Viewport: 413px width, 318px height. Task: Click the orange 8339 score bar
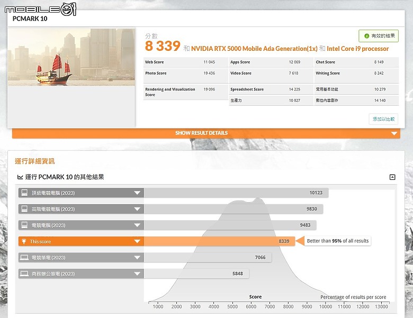[x=219, y=241]
